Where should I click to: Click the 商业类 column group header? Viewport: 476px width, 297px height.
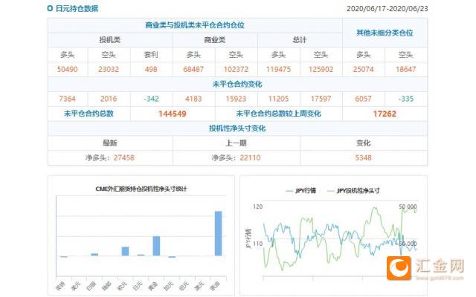(x=215, y=40)
